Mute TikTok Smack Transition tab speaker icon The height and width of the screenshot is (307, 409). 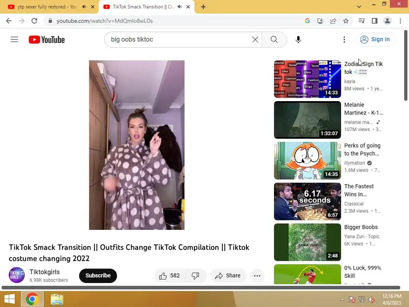point(179,7)
